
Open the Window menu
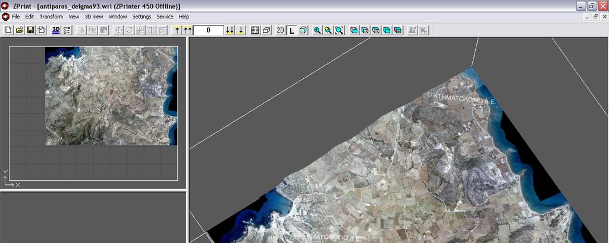coord(118,17)
